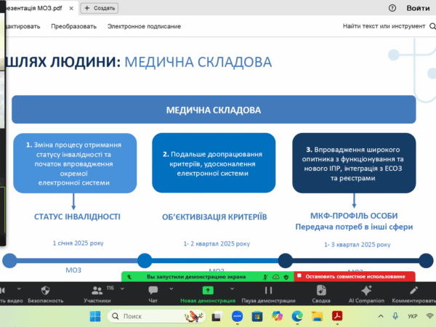Expand video options chevron
Viewport: 436px width, 327px height.
click(x=19, y=289)
